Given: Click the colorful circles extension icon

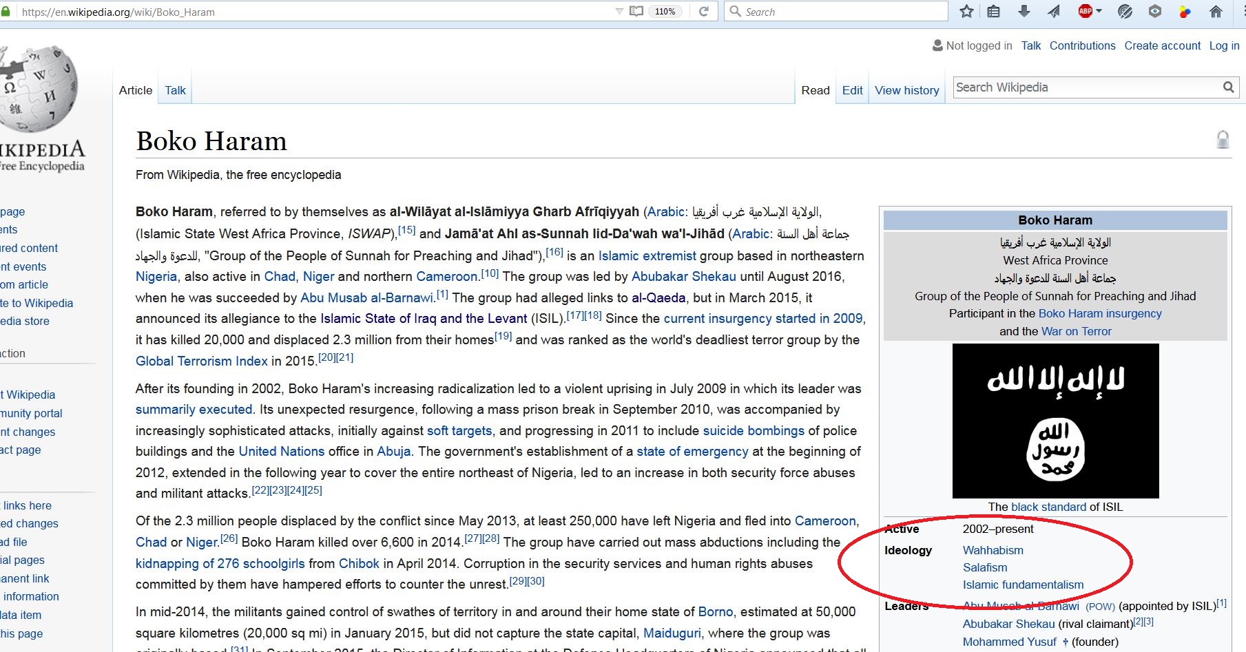Looking at the screenshot, I should (x=1185, y=12).
